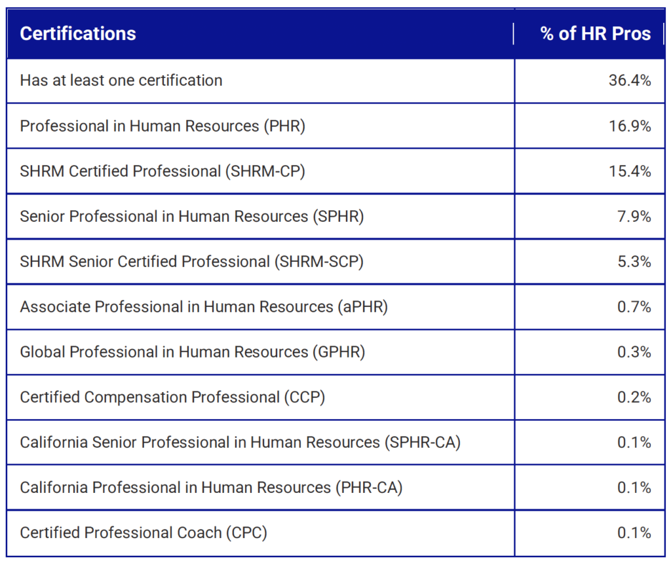Click the Certifications column header
The width and height of the screenshot is (671, 563).
[x=77, y=33]
